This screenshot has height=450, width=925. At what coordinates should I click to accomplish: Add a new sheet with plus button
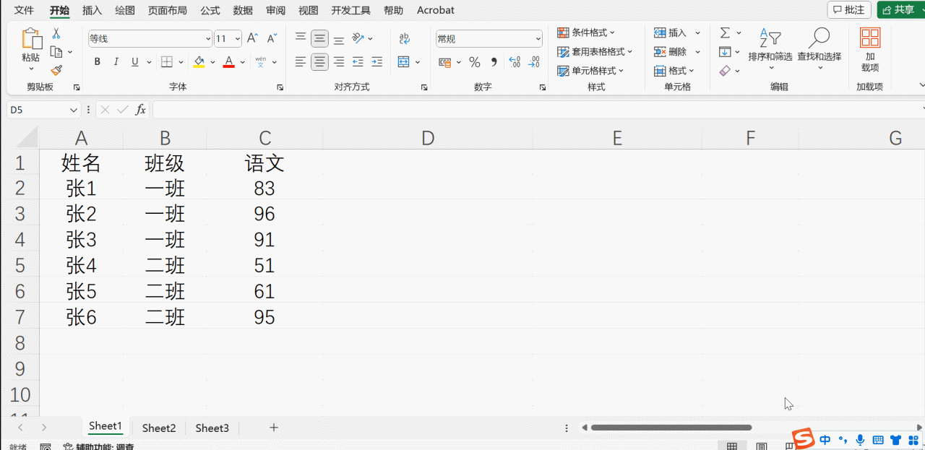(x=274, y=428)
